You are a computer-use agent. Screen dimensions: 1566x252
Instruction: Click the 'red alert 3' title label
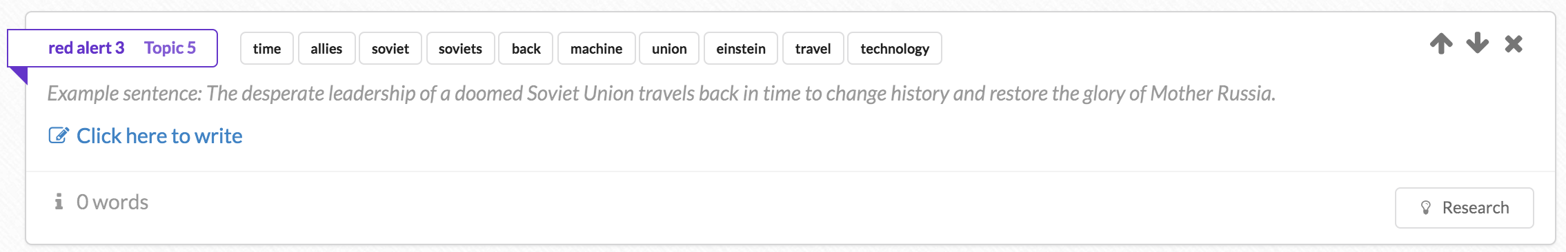[86, 48]
